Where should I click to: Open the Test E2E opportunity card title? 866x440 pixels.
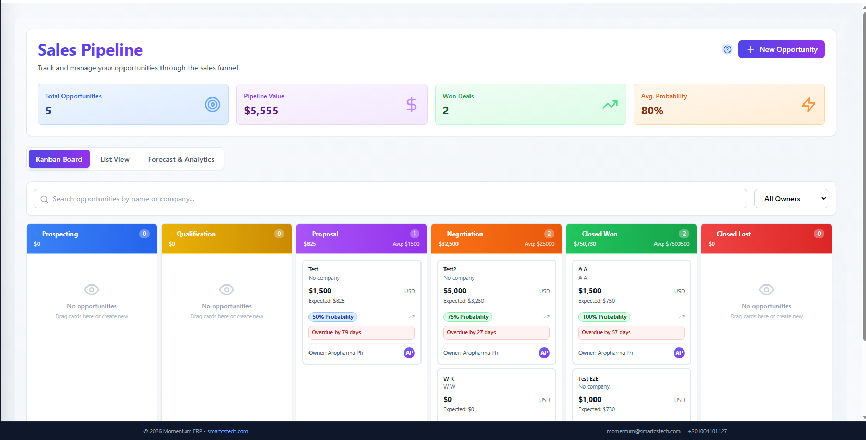pyautogui.click(x=588, y=379)
